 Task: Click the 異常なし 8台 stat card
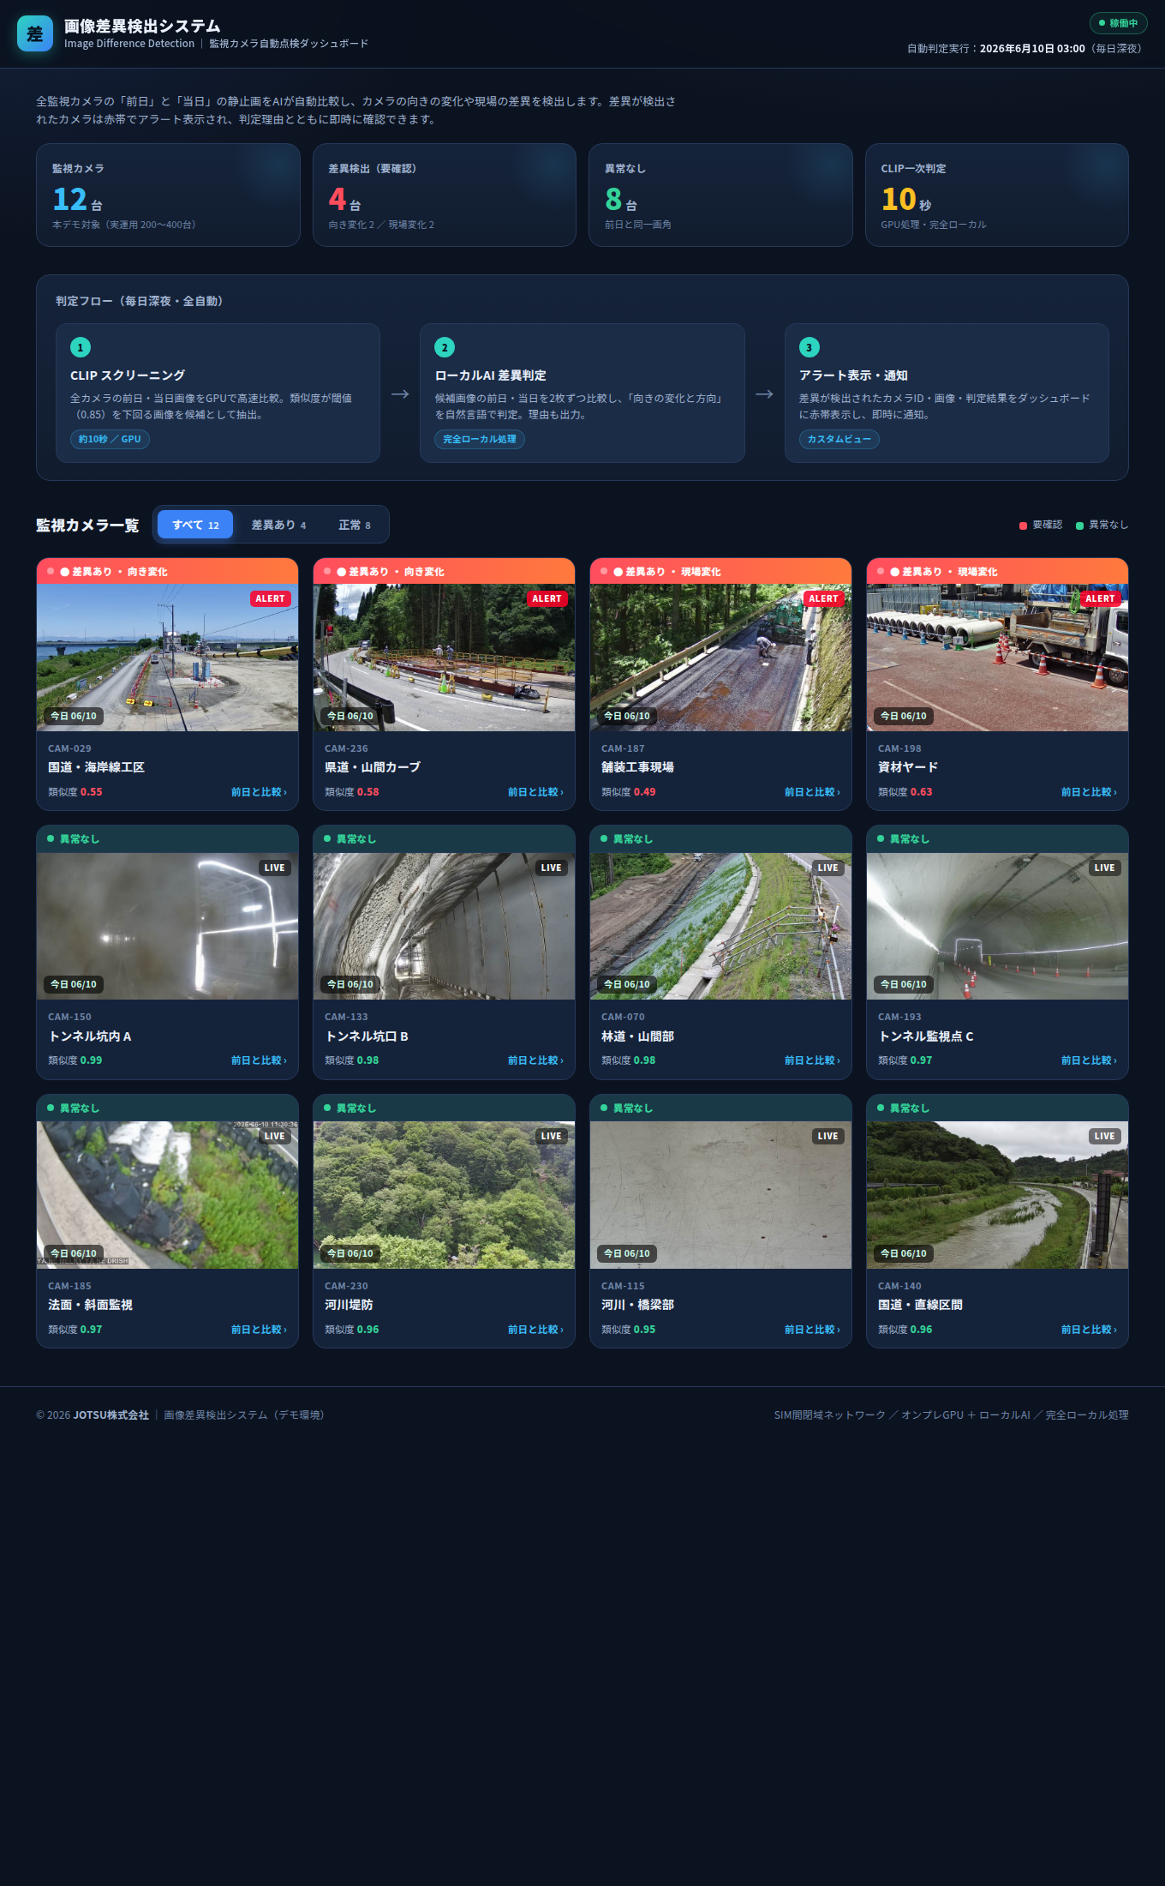pos(720,195)
